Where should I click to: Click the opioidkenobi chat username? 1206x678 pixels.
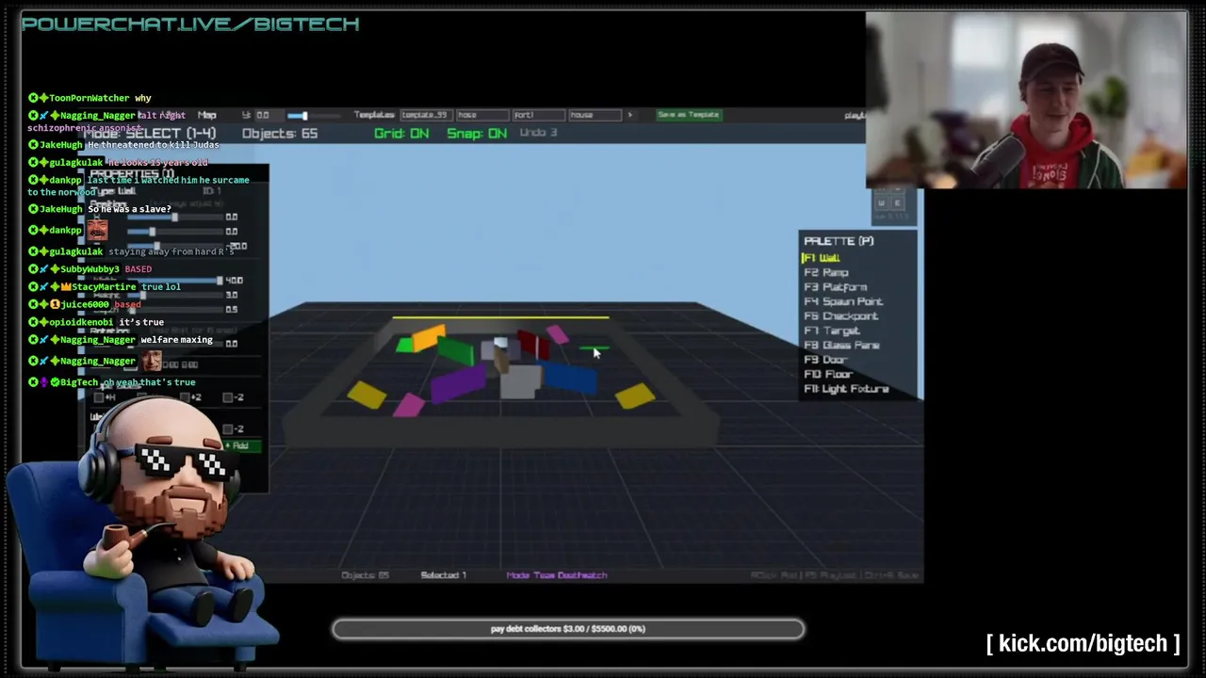tap(81, 322)
